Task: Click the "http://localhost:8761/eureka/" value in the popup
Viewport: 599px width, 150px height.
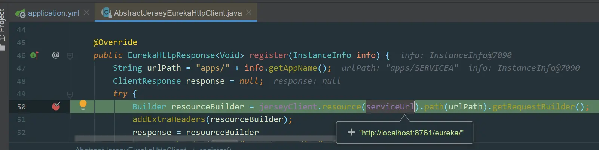Action: (411, 133)
